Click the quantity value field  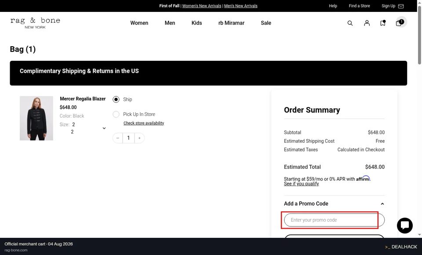tap(128, 138)
